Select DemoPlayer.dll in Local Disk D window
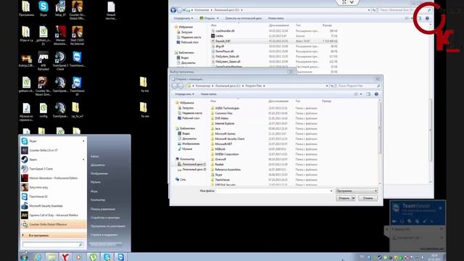Screen dimensions: 464x261 [x=225, y=51]
